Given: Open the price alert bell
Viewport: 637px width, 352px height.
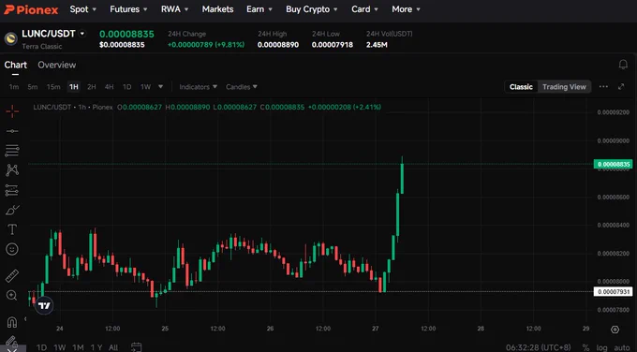Looking at the screenshot, I should (623, 65).
